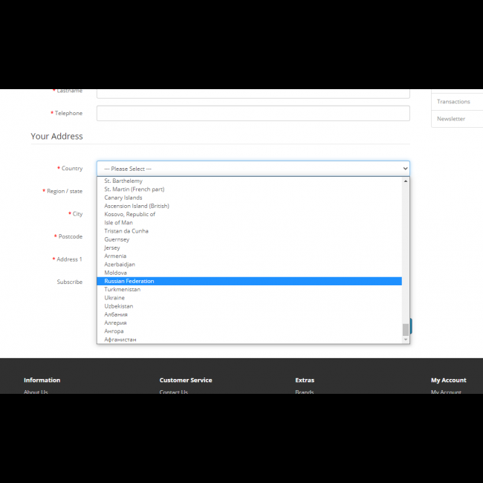Focus the Telephone input field

click(253, 114)
